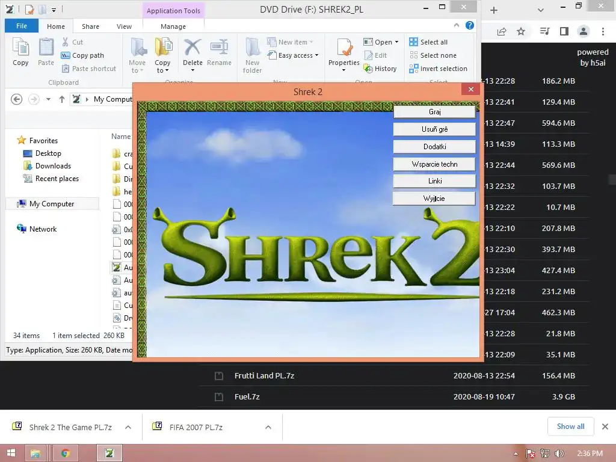616x462 pixels.
Task: Click Invert selection in ribbon
Action: click(x=438, y=69)
